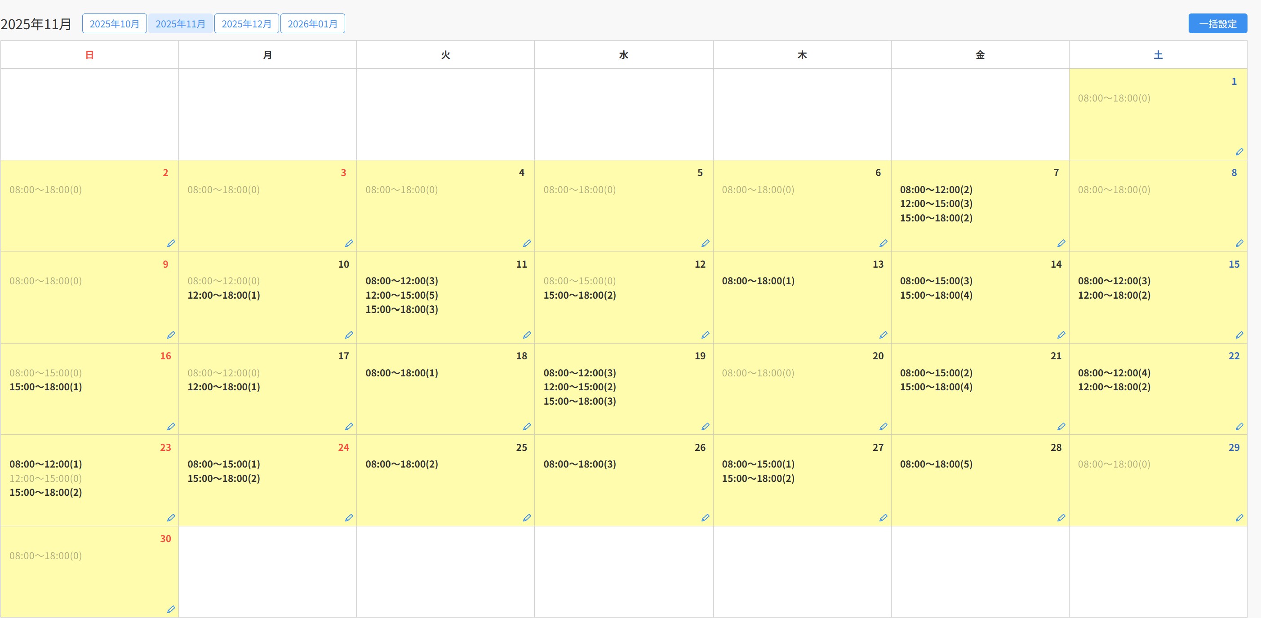1261x618 pixels.
Task: Open the pencil editor for November 11
Action: [527, 335]
